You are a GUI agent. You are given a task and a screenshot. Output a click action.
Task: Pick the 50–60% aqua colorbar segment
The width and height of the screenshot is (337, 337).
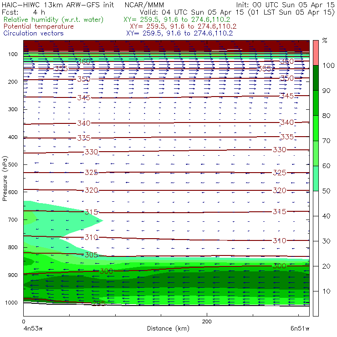point(316,179)
